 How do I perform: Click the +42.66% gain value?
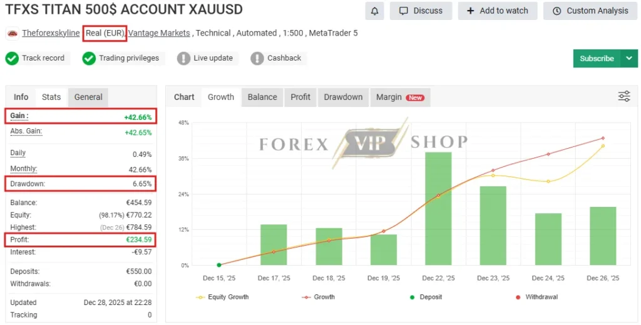[138, 117]
